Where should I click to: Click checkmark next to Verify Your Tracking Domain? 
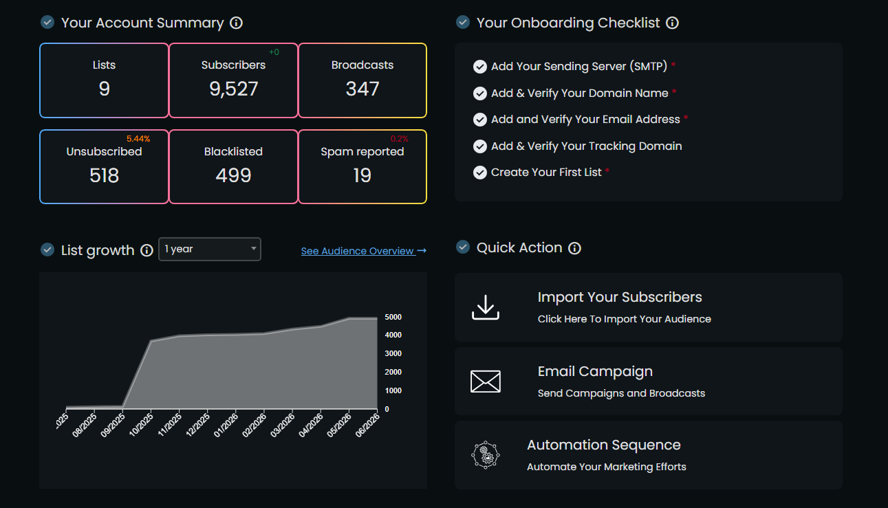[x=480, y=146]
